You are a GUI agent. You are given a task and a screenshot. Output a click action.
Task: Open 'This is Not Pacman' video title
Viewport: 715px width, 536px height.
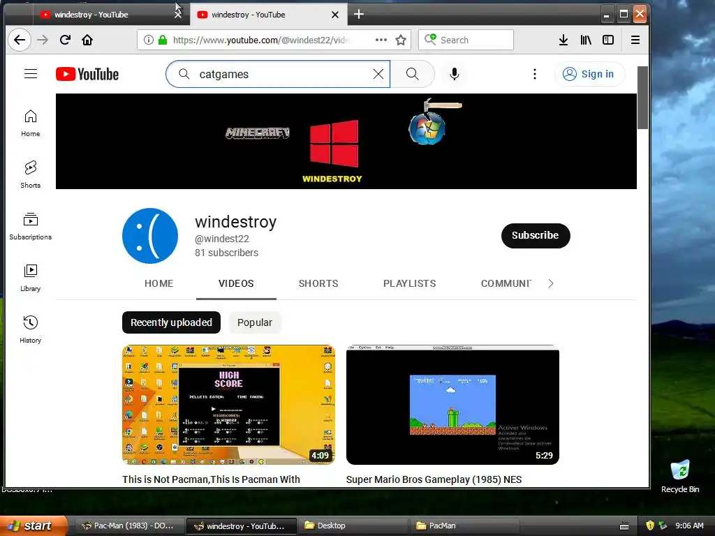pyautogui.click(x=211, y=479)
